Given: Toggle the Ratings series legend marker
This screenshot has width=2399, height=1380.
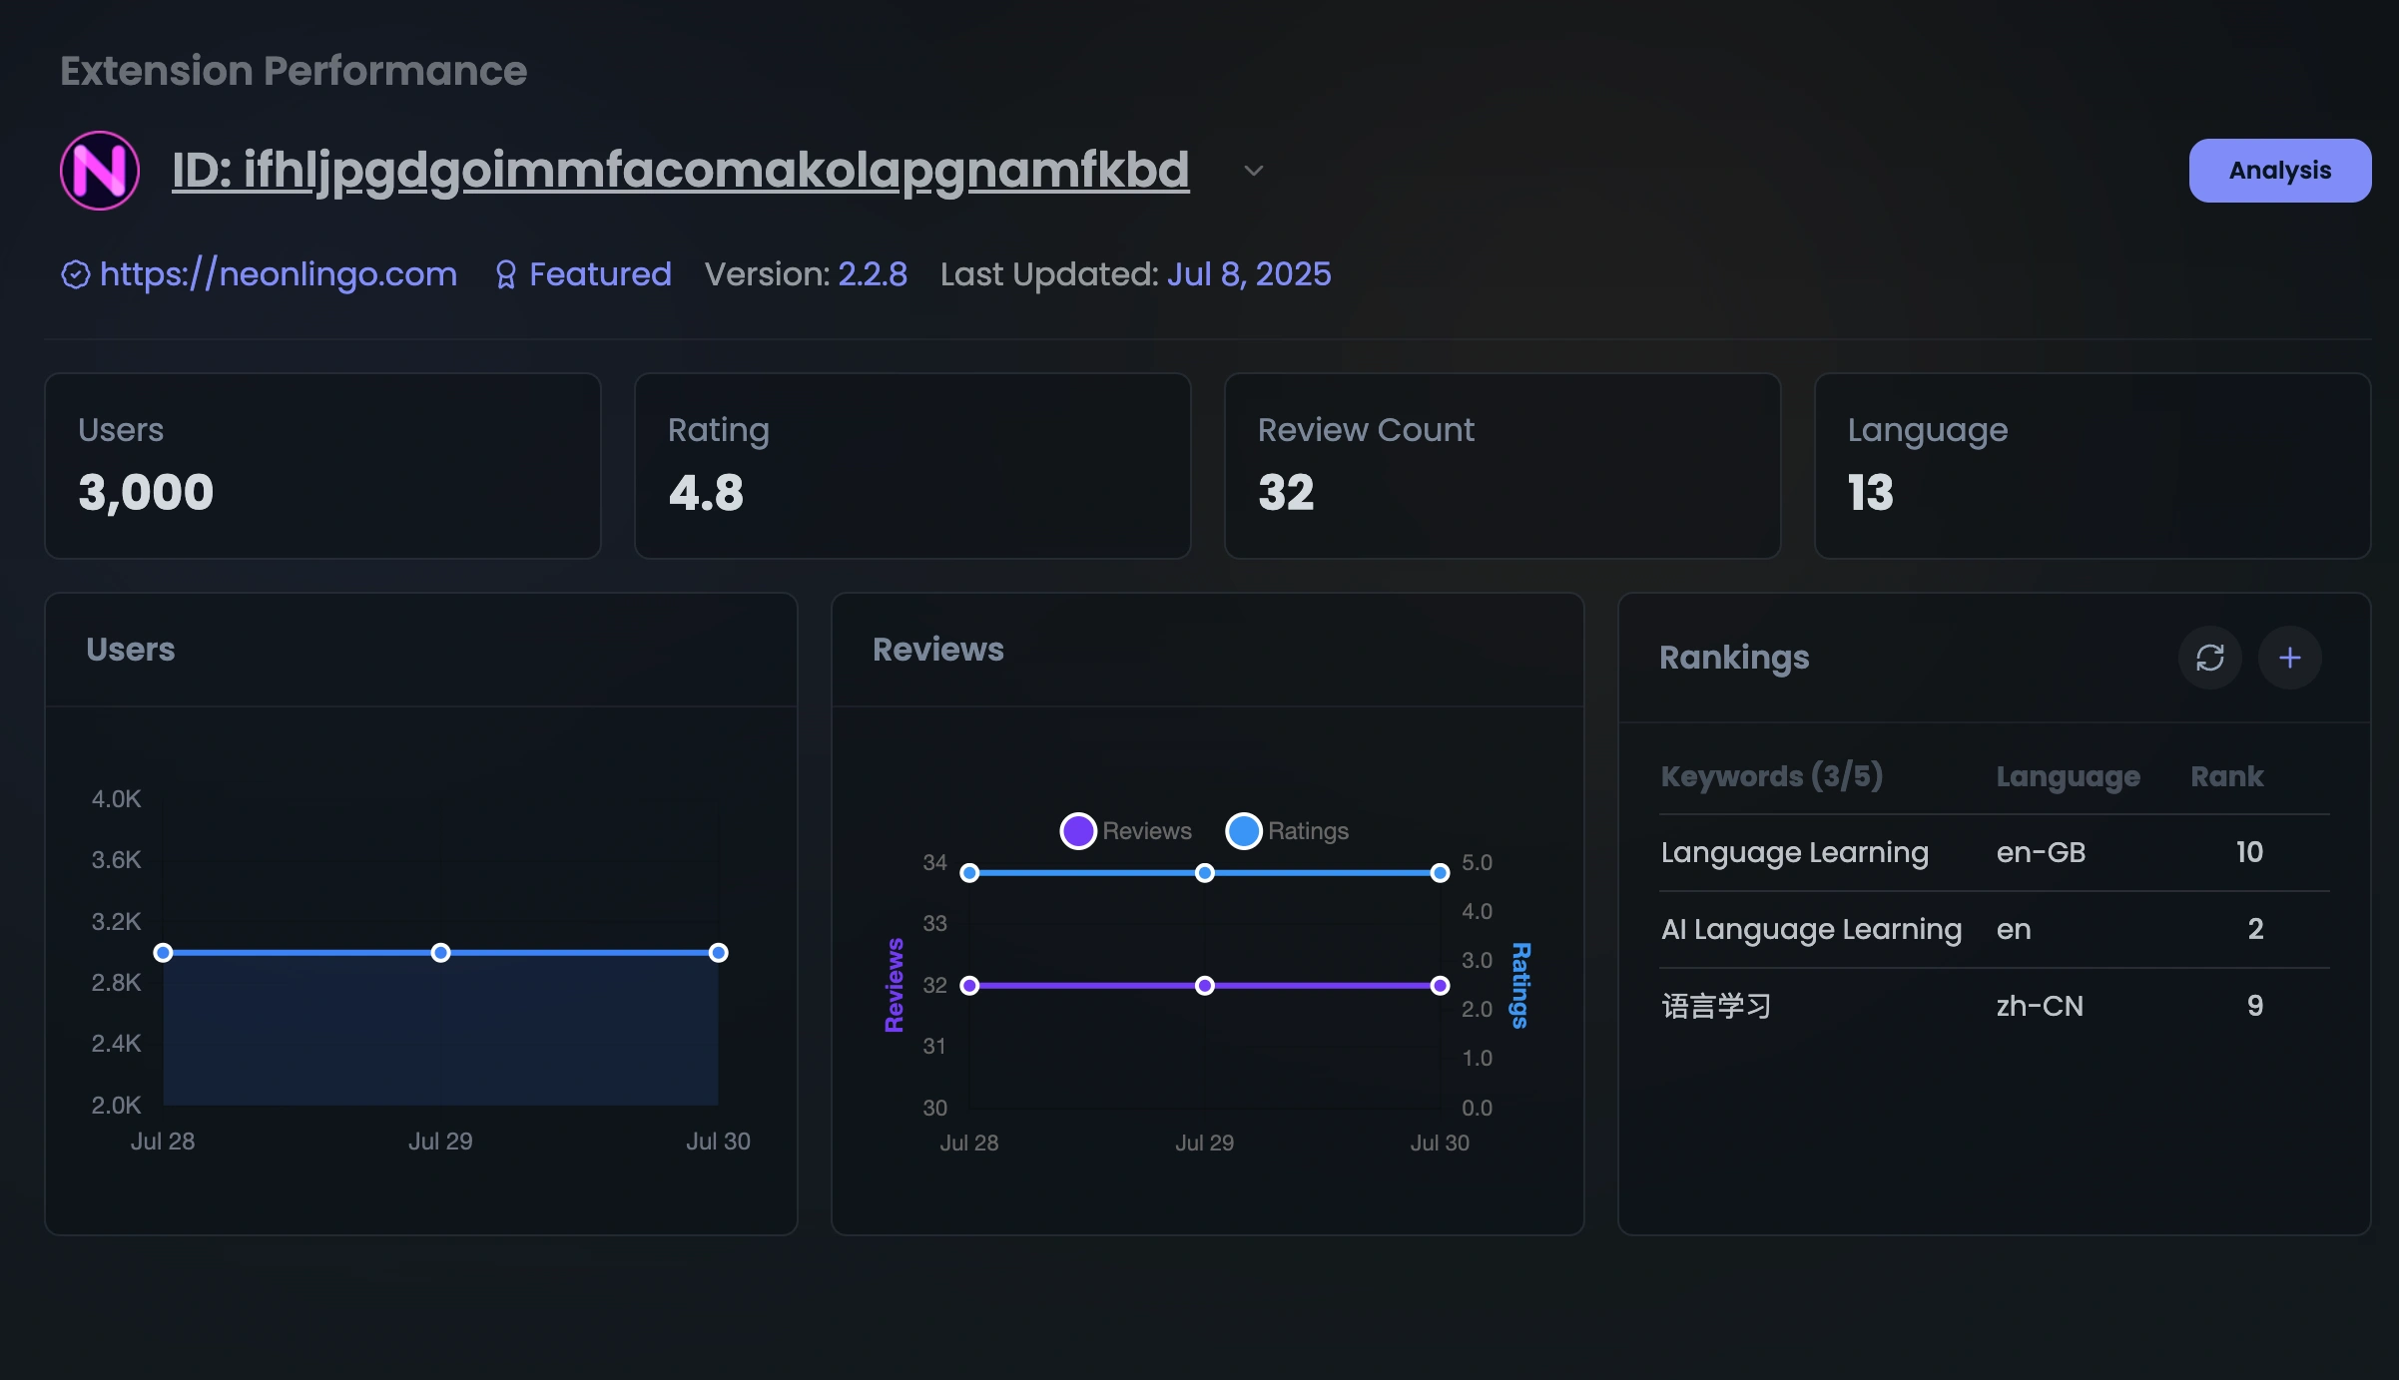Looking at the screenshot, I should (1244, 831).
